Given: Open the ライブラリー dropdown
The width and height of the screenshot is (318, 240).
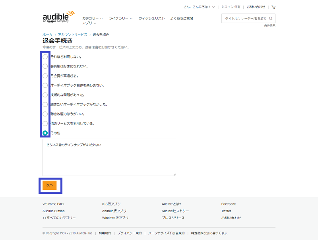Looking at the screenshot, I should click(120, 18).
